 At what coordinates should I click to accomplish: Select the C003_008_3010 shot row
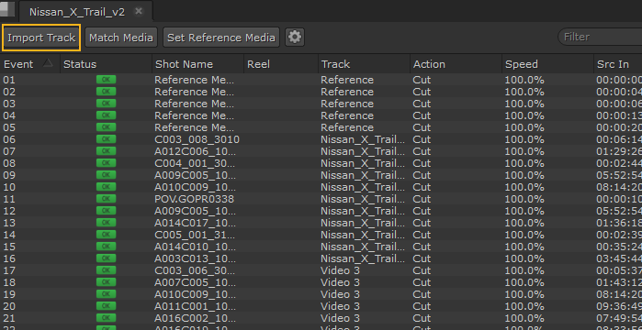pos(321,139)
